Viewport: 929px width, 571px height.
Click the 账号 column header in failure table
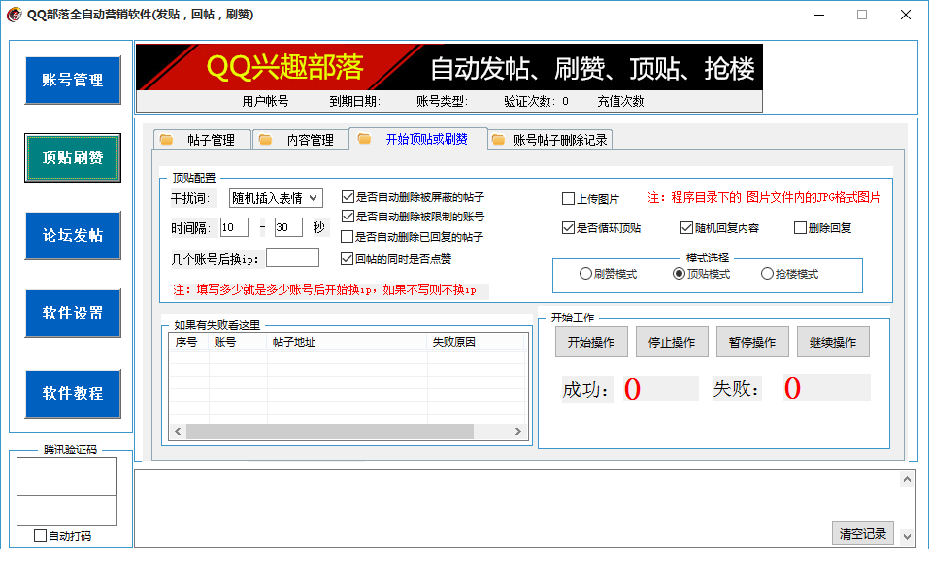pyautogui.click(x=238, y=342)
